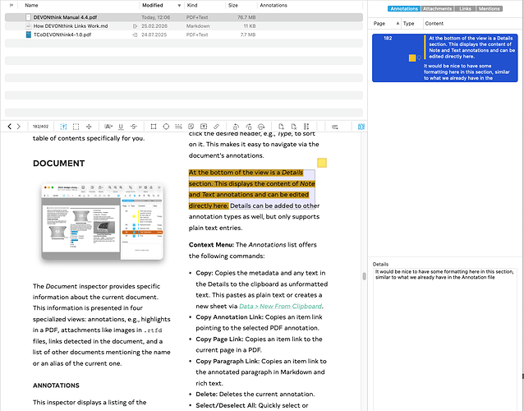Screen dimensions: 524x411
Task: Insert a page into the PDF
Action: [x=281, y=127]
